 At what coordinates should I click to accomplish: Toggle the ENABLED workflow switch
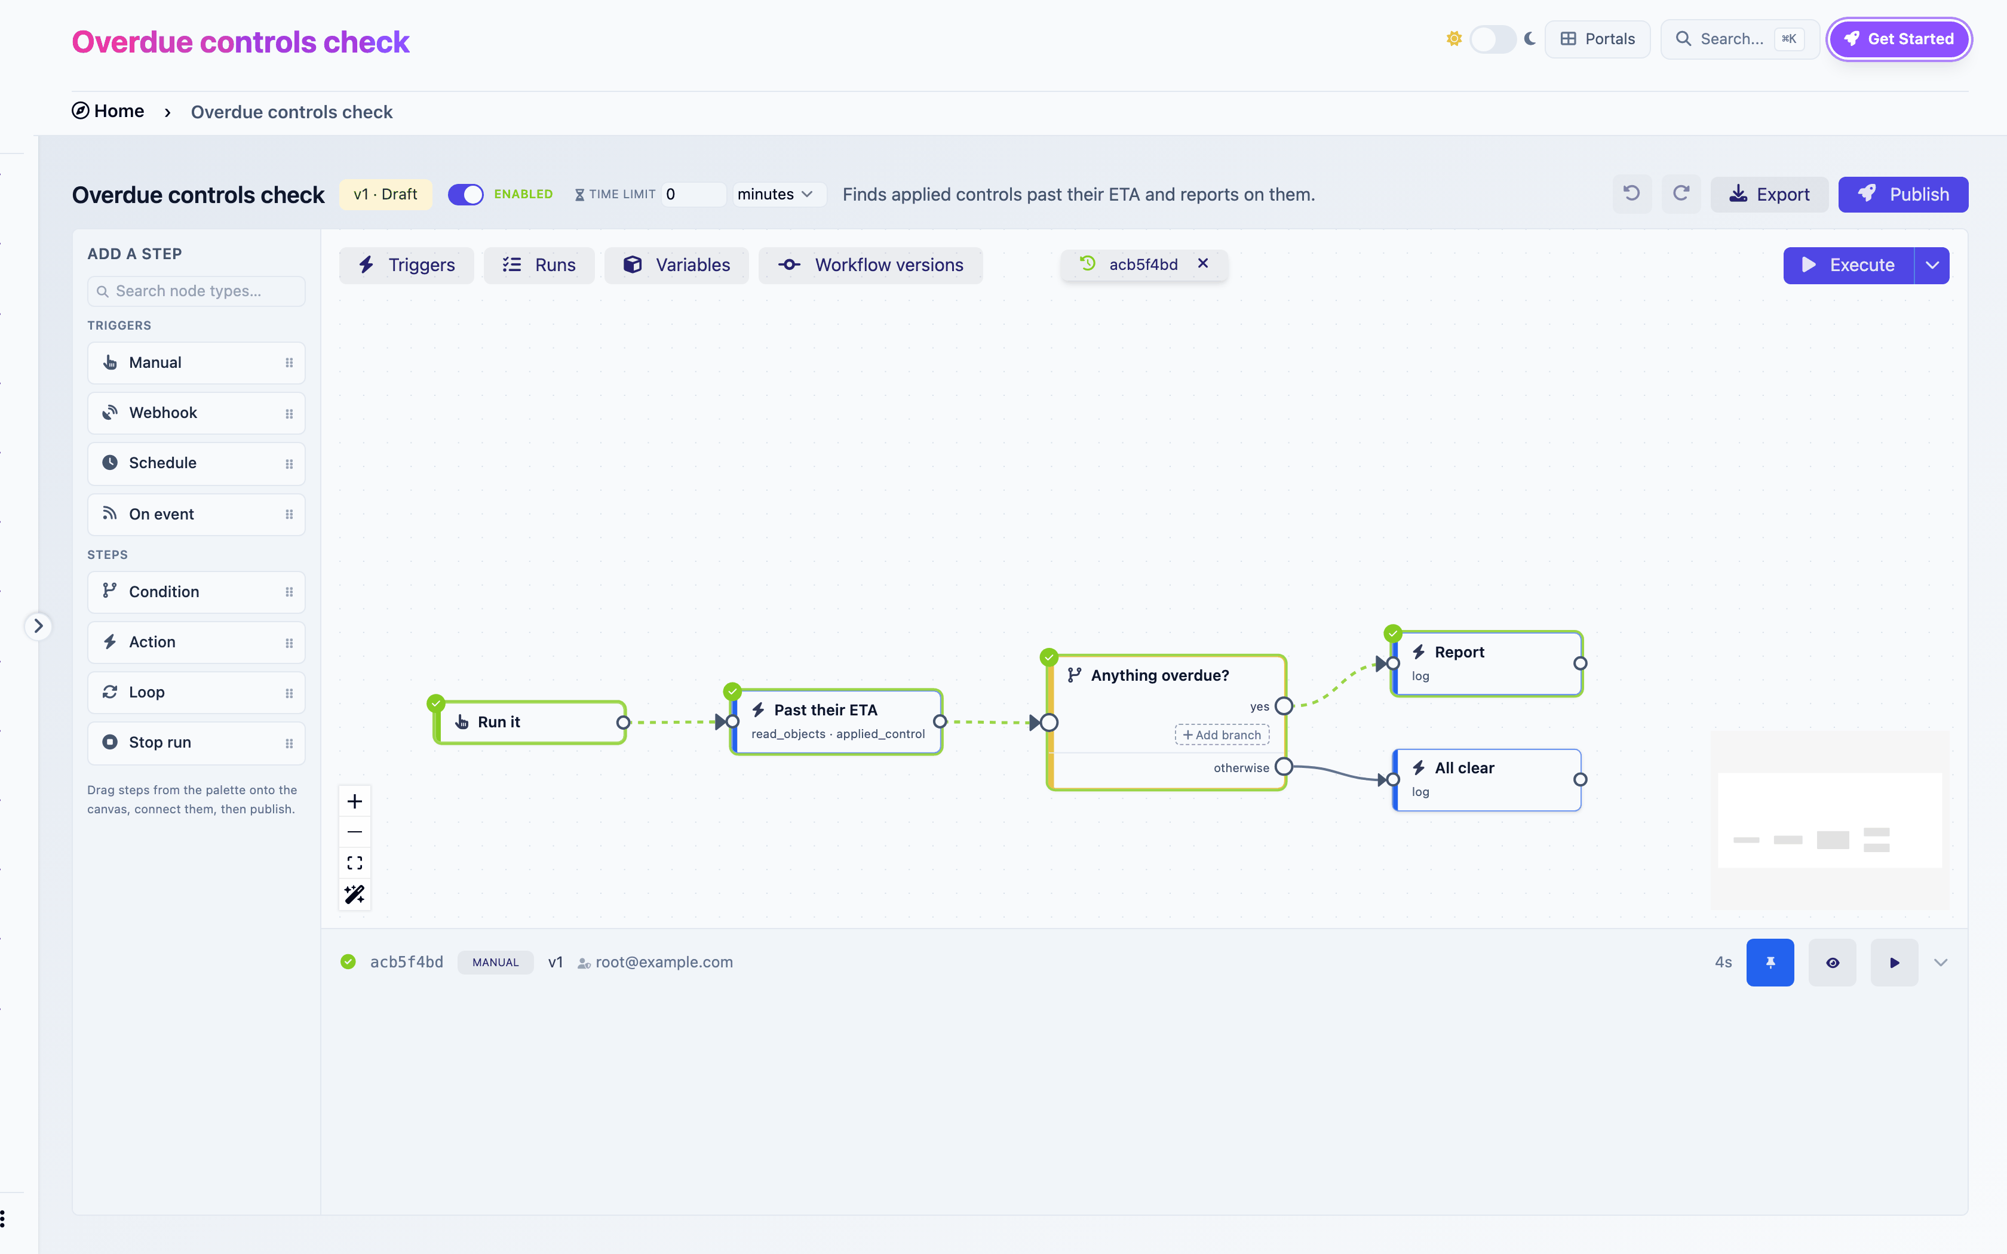[x=466, y=194]
